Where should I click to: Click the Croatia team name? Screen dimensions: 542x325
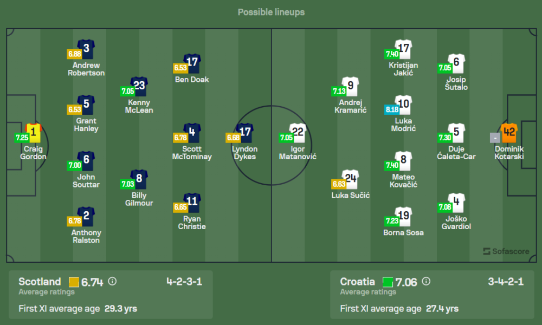click(357, 282)
